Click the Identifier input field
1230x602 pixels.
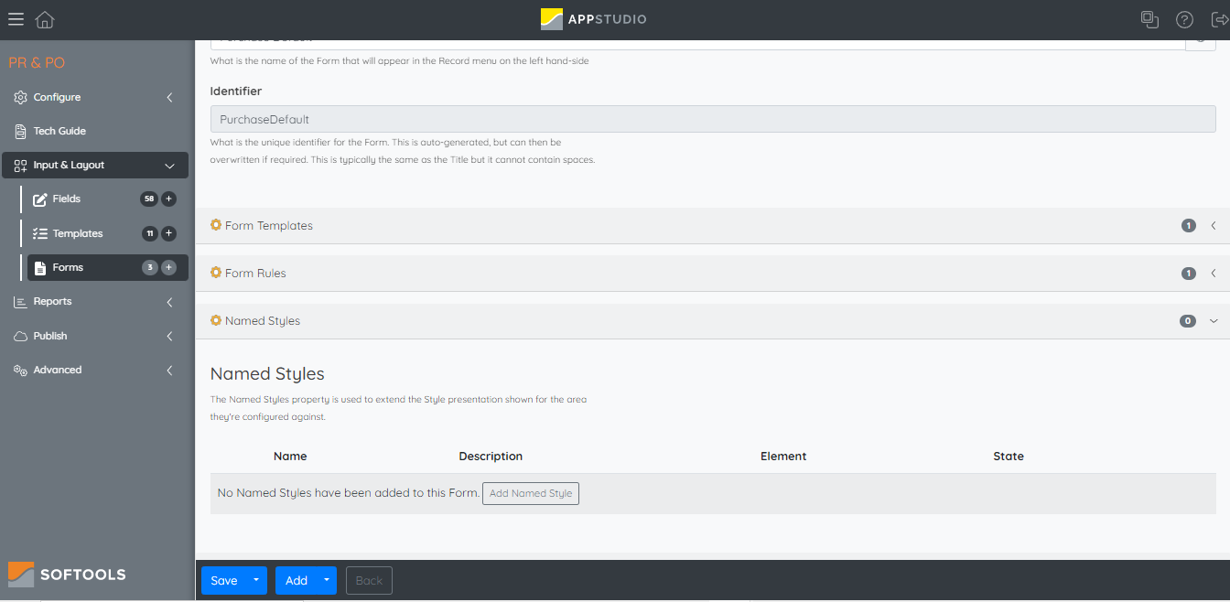point(713,119)
